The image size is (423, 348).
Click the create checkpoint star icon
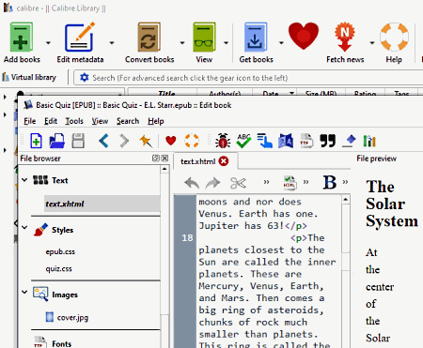(146, 141)
